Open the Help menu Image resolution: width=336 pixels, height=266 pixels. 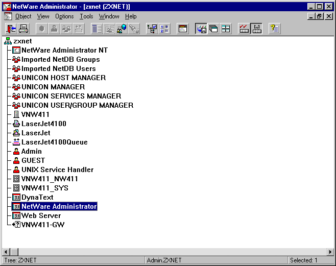(131, 16)
